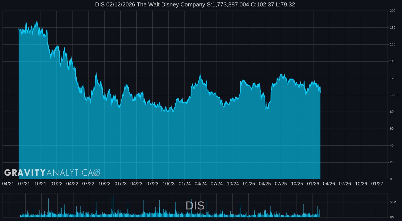Viewport: 402px width, 221px height.
Task: Select the 10/21 date label on x-axis
Action: click(x=40, y=184)
